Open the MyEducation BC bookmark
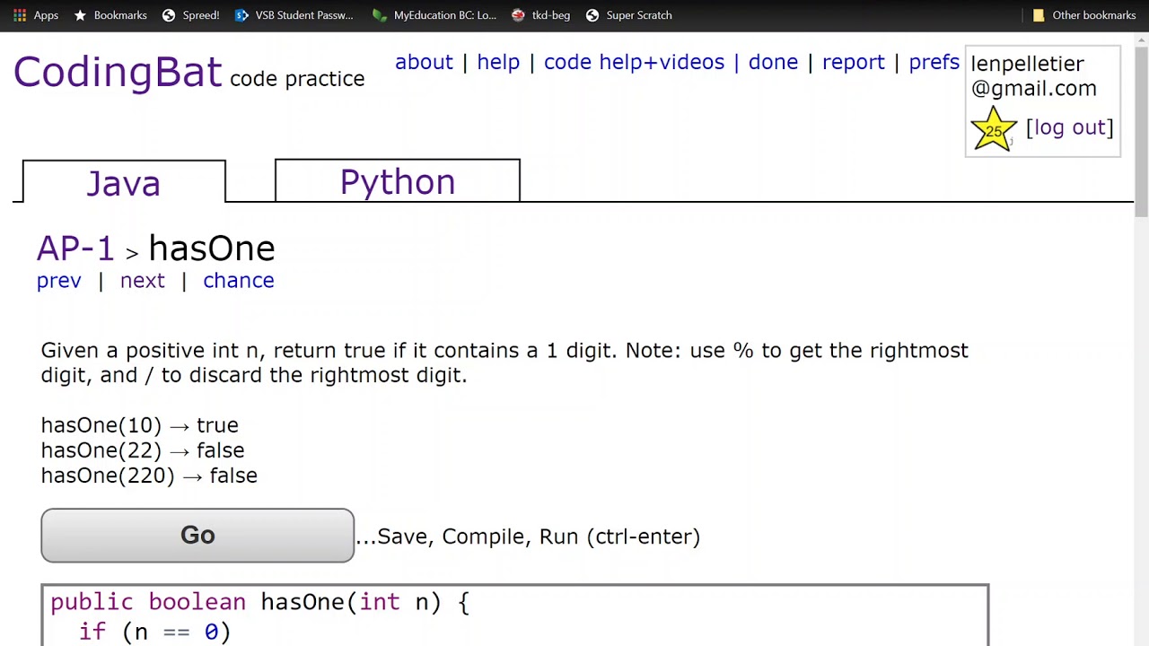The image size is (1149, 646). (434, 15)
